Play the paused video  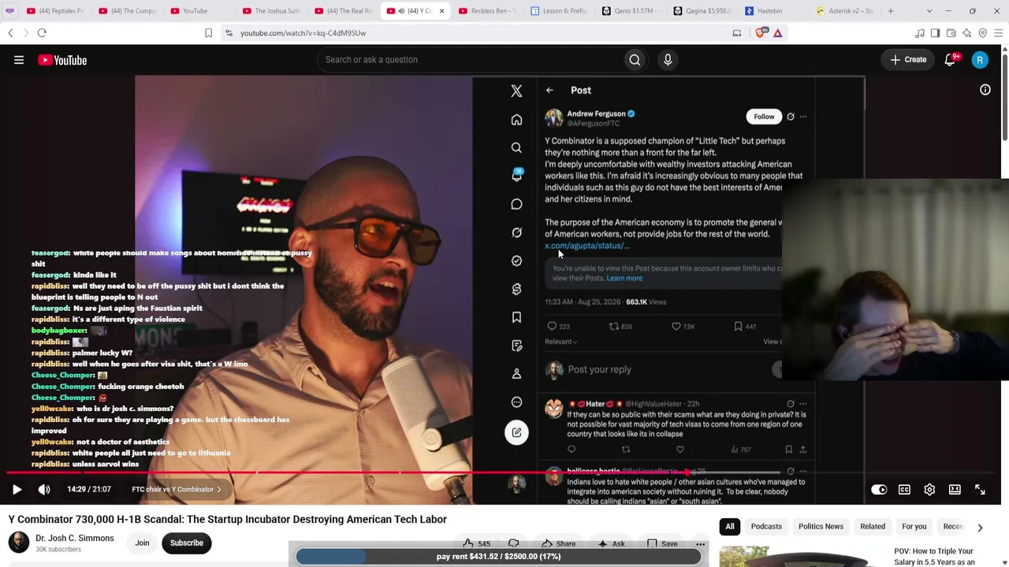17,489
